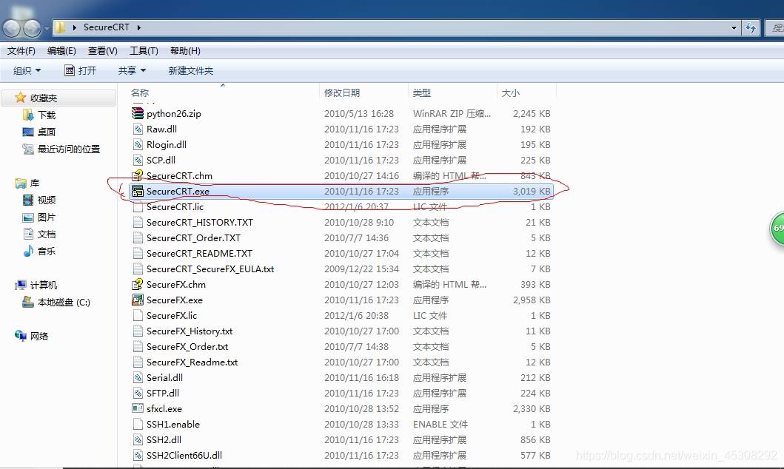The height and width of the screenshot is (469, 784).
Task: Open the 查看(V) menu
Action: [102, 51]
